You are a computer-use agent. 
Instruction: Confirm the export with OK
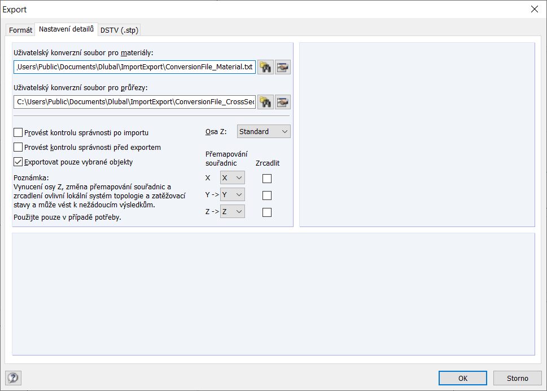coord(462,378)
